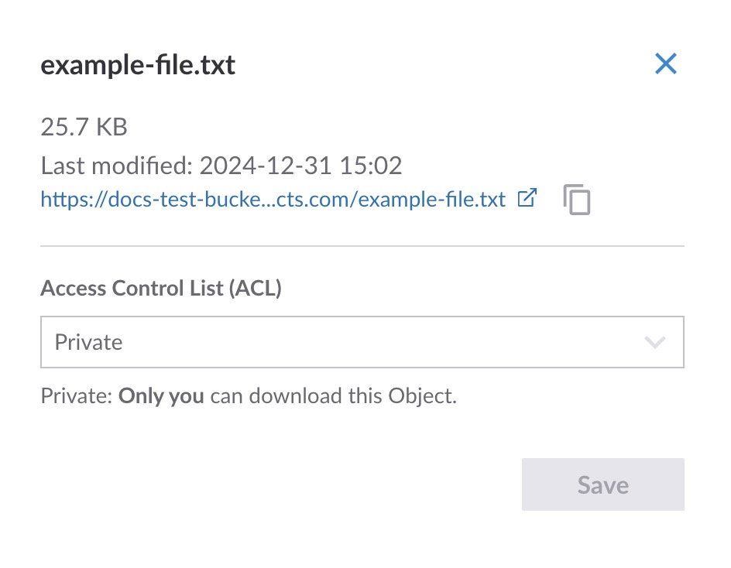Open the Access Control List dropdown

point(362,342)
